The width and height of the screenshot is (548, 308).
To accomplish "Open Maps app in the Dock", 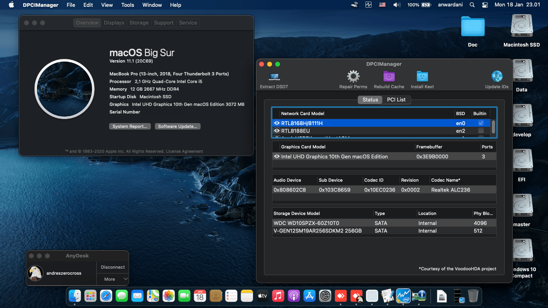I will 153,296.
